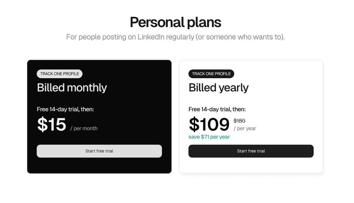The height and width of the screenshot is (203, 354).
Task: Select the TRACK ONE PROFILE badge on yearly card
Action: click(x=211, y=74)
